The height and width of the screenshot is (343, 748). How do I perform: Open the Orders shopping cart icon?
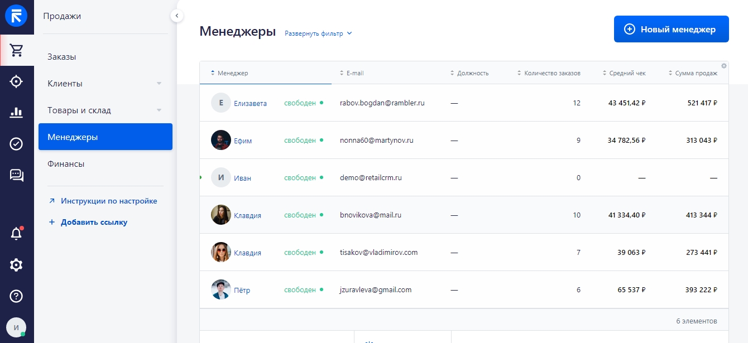tap(17, 50)
